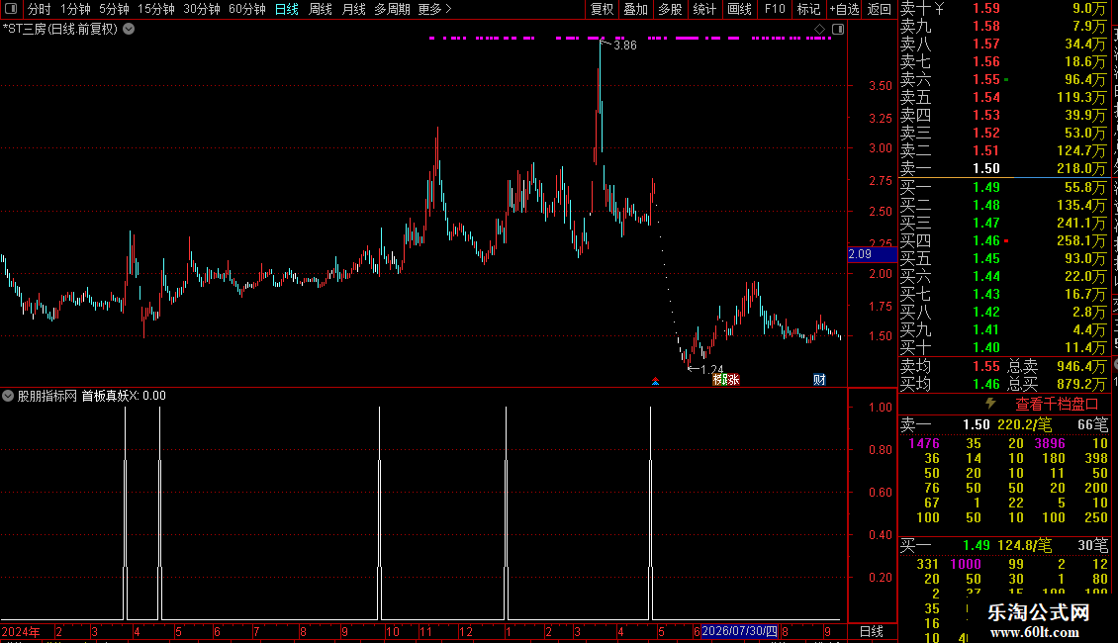Toggle the 复权 adjustment option
The width and height of the screenshot is (1118, 643).
coord(602,9)
